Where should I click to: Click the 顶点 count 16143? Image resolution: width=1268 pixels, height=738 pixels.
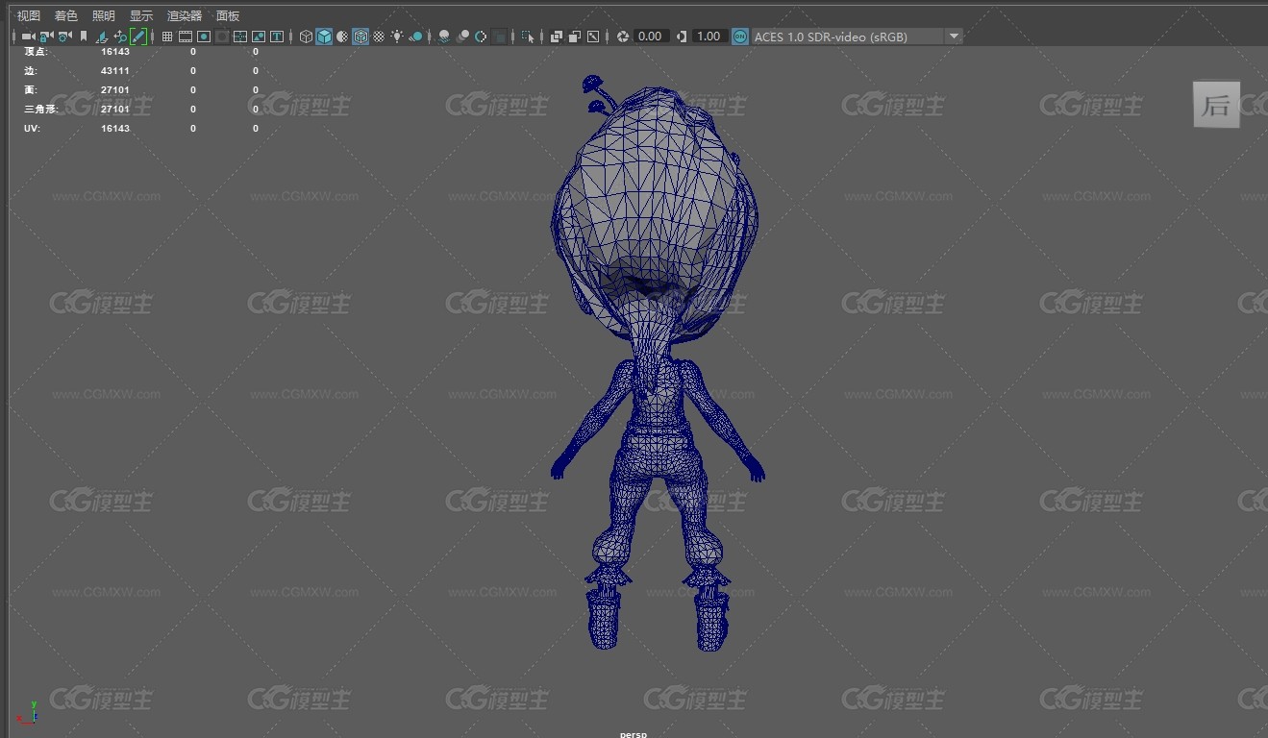coord(115,52)
